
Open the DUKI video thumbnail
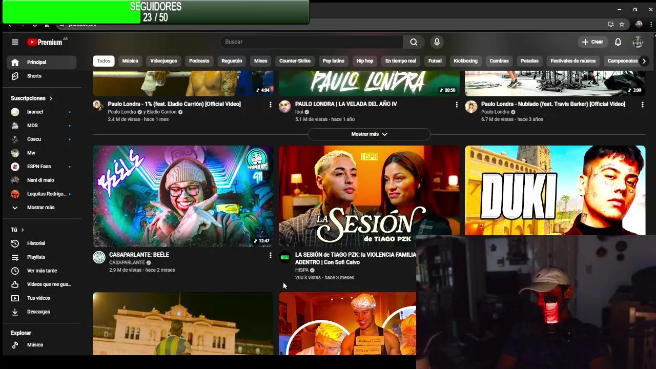[555, 191]
